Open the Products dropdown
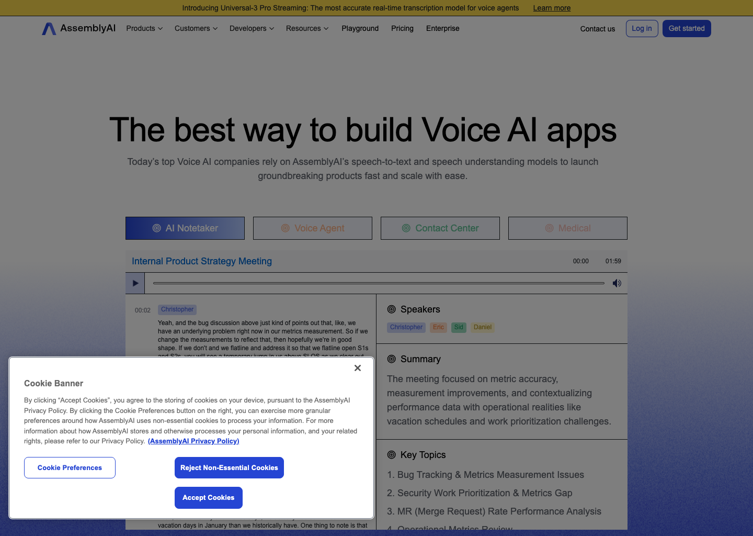This screenshot has height=536, width=753. point(144,28)
